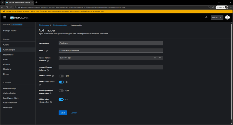Screen dimensions: 233x125
Task: Close the Keycloak Administration Console tab
Action: pyautogui.click(x=32, y=2)
